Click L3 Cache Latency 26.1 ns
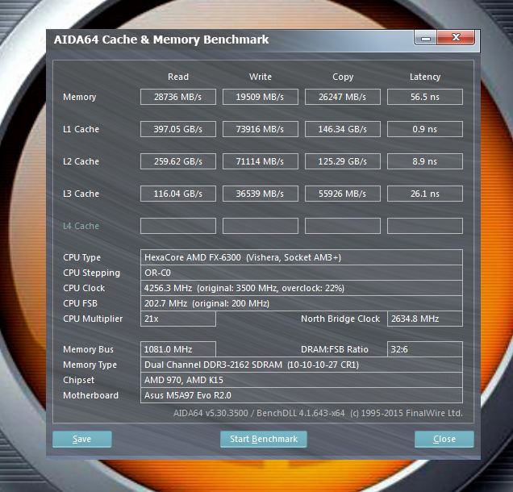The height and width of the screenshot is (492, 513). pyautogui.click(x=424, y=194)
